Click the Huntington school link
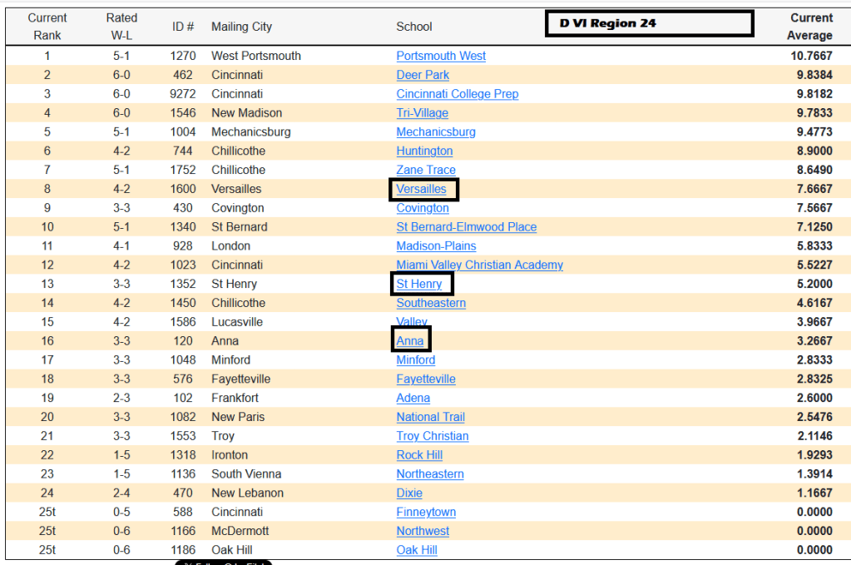The image size is (851, 565). (x=424, y=151)
